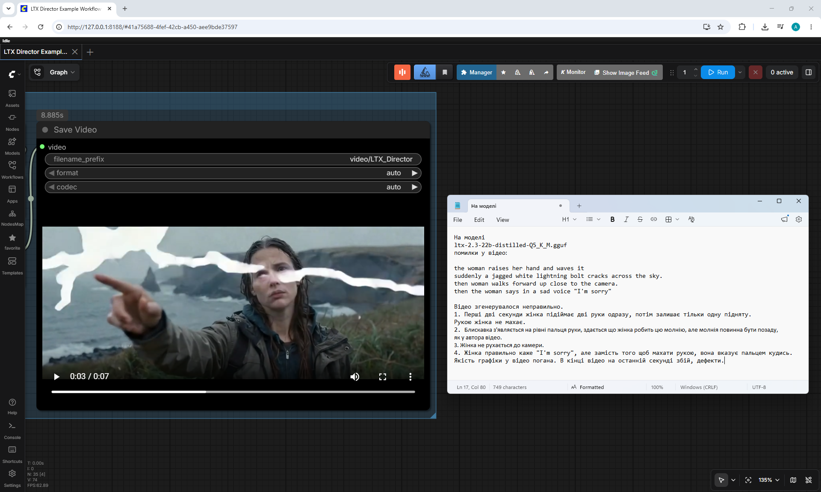821x492 pixels.
Task: Open the Edit menu in Notepad
Action: (479, 220)
